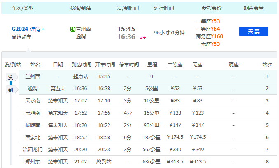Click ¥413.5 second-class price for 郑州东
The height and width of the screenshot is (168, 279).
coord(175,161)
